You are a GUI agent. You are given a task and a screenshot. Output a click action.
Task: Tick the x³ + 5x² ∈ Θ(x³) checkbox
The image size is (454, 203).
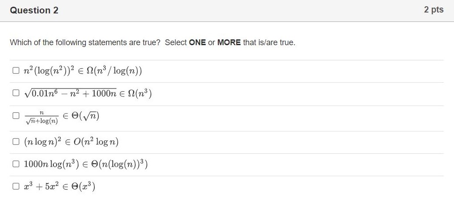[16, 186]
